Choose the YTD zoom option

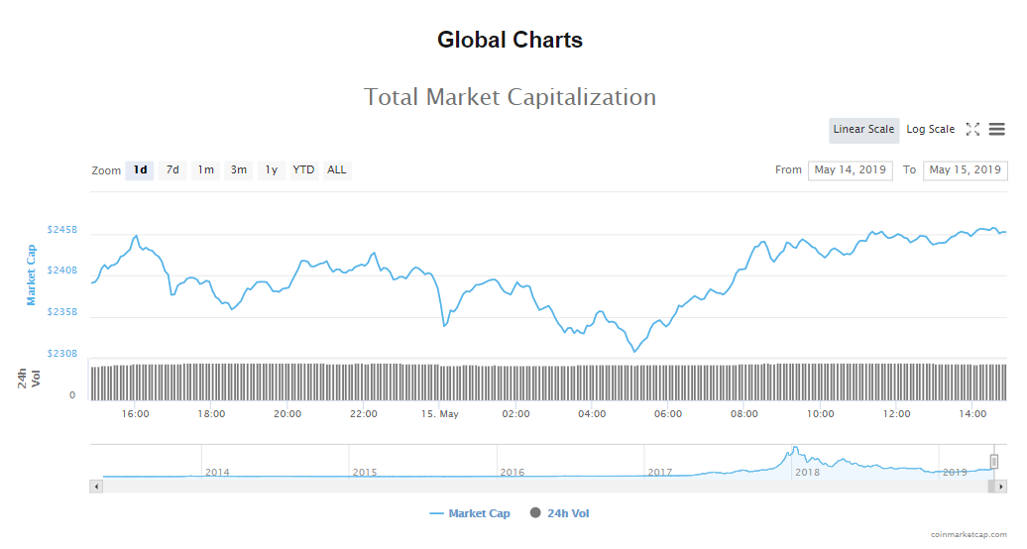point(303,170)
